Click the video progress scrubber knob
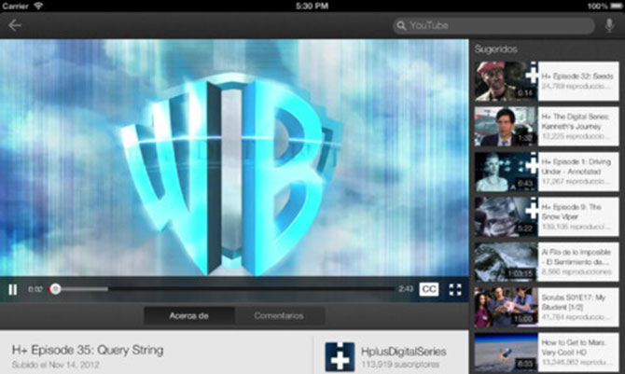Image resolution: width=625 pixels, height=374 pixels. point(55,289)
